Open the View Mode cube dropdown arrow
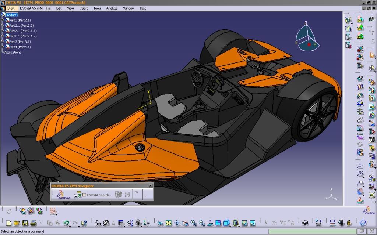 [x=230, y=226]
